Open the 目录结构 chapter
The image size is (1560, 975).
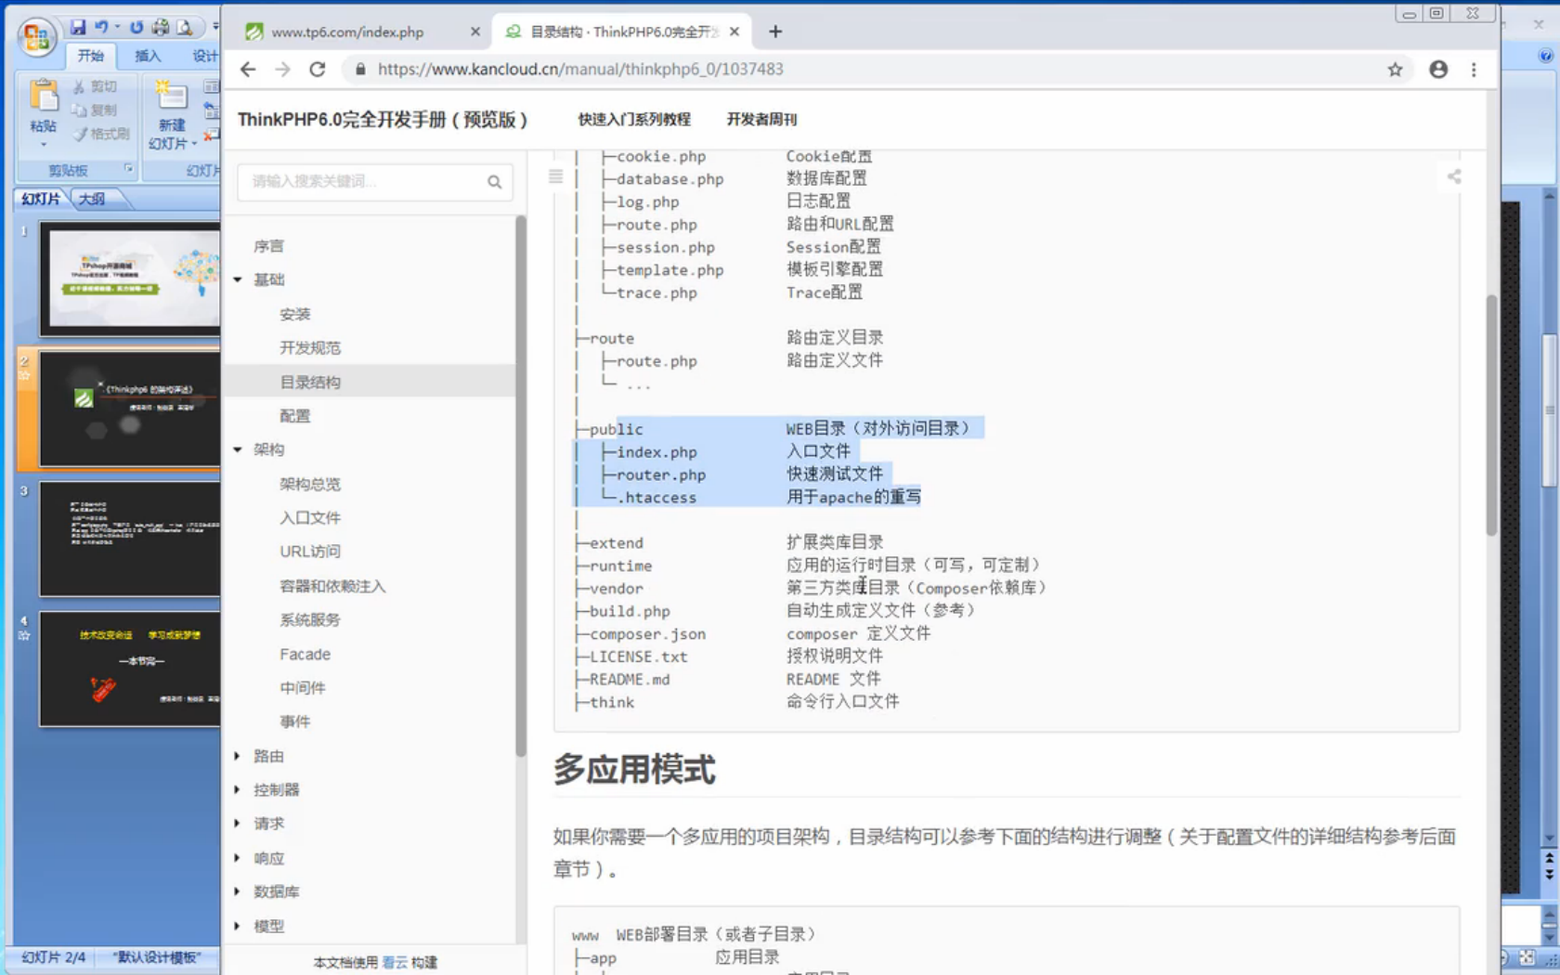pos(310,382)
